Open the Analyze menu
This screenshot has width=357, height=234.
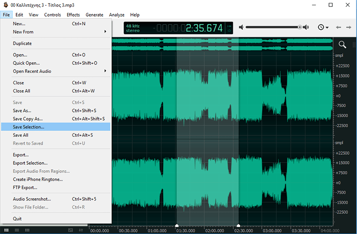click(x=117, y=15)
